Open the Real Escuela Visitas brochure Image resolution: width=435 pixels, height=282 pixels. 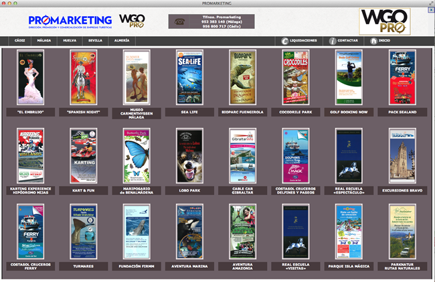pos(295,231)
